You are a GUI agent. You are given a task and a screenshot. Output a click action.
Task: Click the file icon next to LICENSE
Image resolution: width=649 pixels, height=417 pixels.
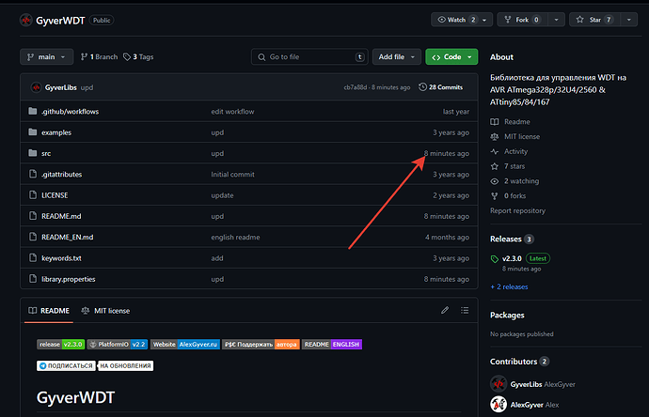(33, 195)
